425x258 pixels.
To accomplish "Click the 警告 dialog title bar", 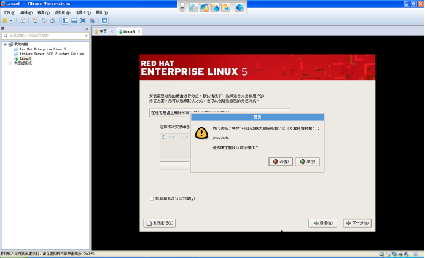I will pos(257,117).
